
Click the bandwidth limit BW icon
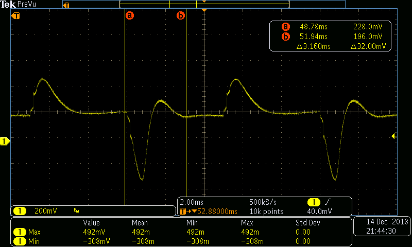[x=76, y=211]
